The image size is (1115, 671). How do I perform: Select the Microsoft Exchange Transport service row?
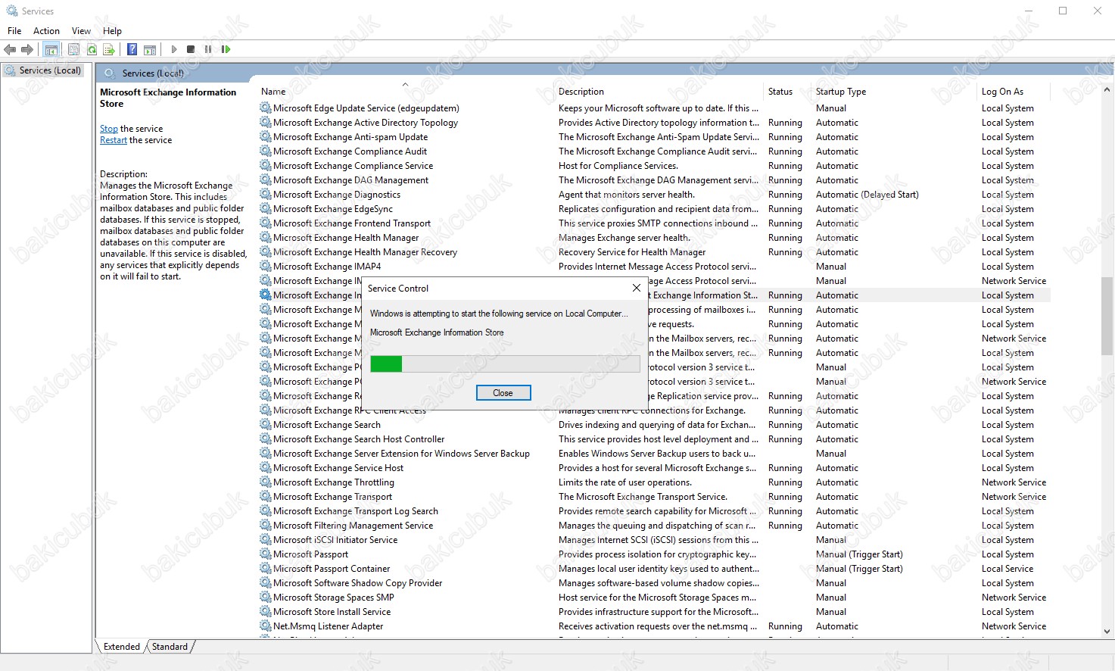coord(655,497)
